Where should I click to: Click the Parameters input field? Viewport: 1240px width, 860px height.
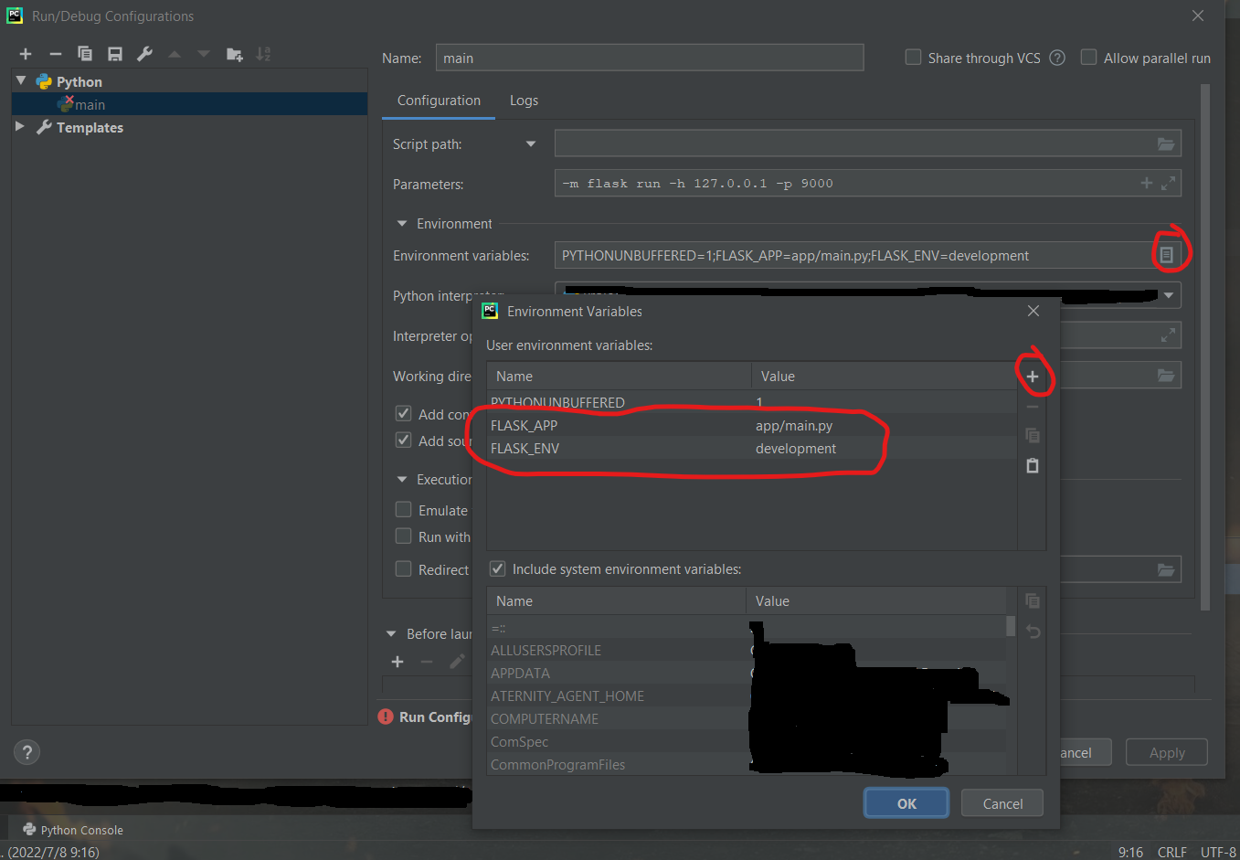868,183
